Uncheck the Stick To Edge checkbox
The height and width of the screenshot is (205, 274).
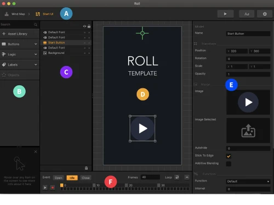pyautogui.click(x=229, y=156)
